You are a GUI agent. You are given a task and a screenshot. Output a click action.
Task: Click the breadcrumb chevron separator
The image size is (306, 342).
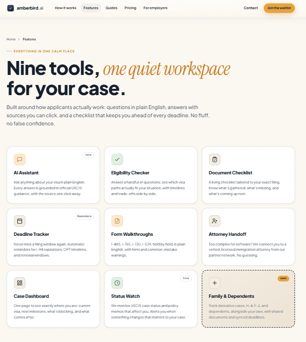[19, 39]
